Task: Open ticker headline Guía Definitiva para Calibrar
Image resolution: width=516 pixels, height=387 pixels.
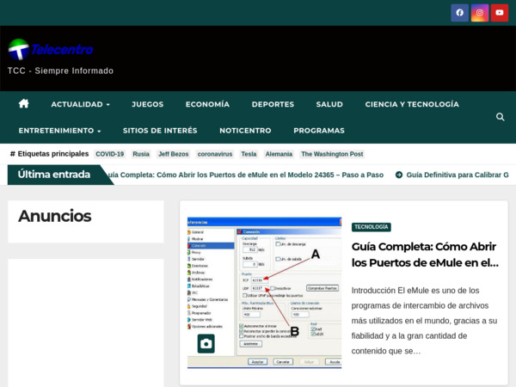Action: 458,175
